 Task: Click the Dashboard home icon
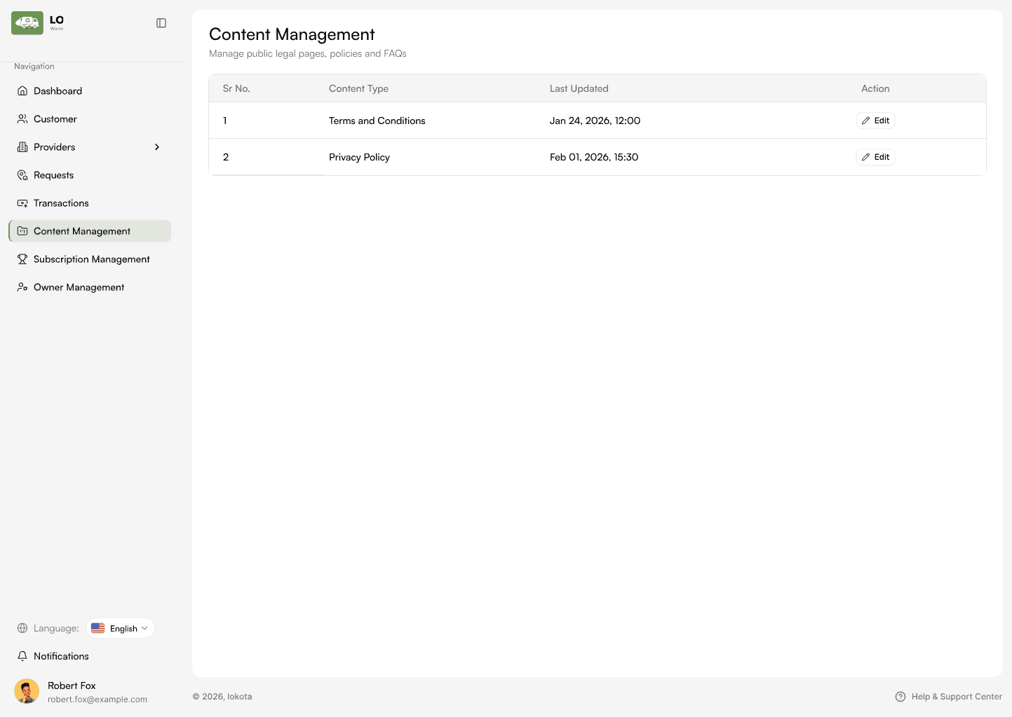point(22,91)
